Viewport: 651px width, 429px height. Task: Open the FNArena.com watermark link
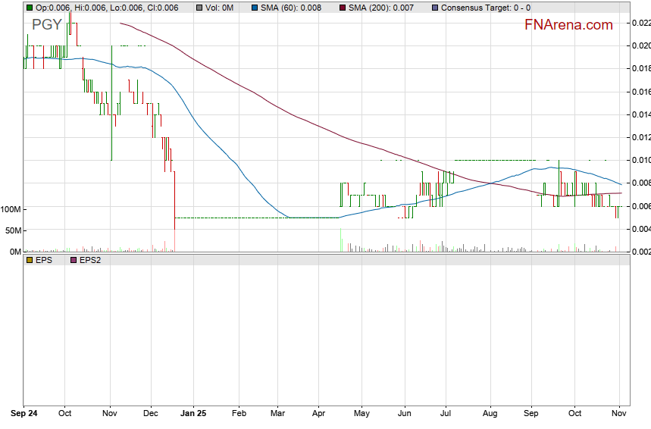click(x=568, y=25)
